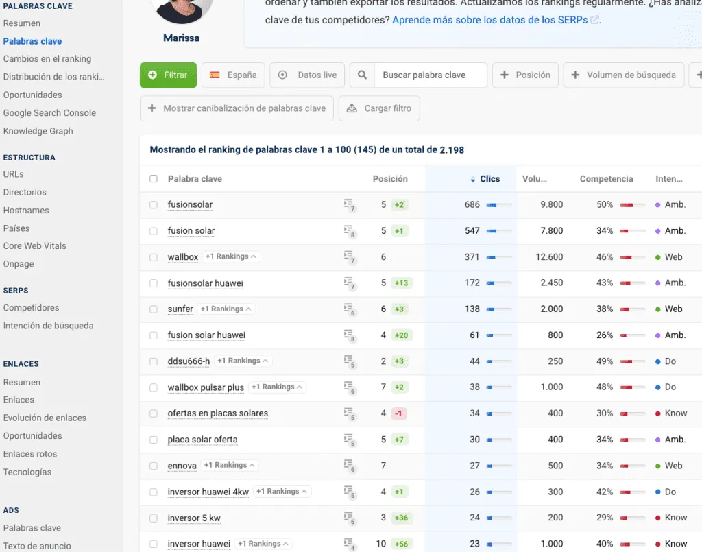Click the fusionsolar competencia 50% bar

pyautogui.click(x=632, y=205)
